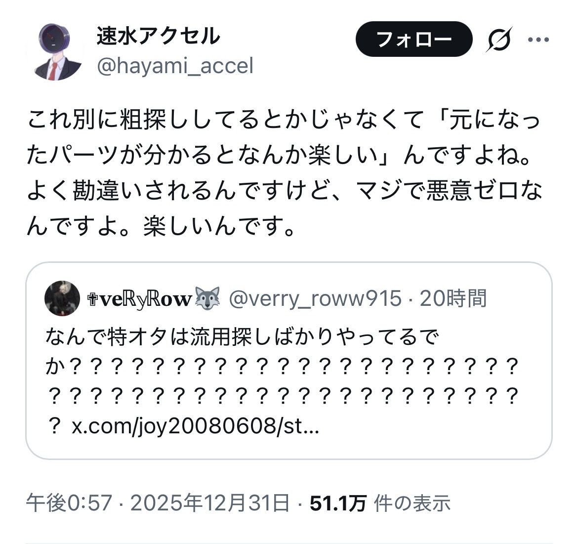Open the display name 速水アクセル
Screen dimensions: 578x544
(158, 36)
